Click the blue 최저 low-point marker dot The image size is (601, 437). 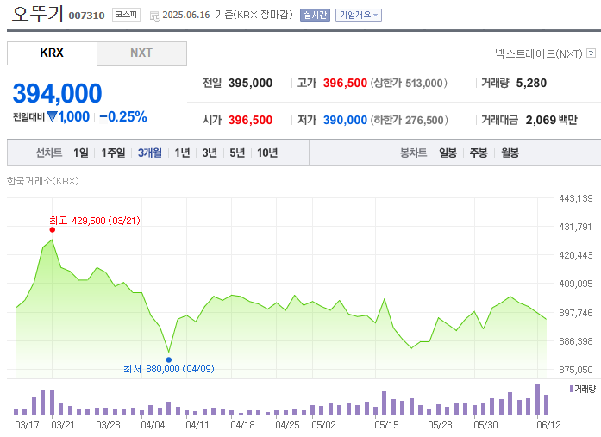(x=169, y=359)
